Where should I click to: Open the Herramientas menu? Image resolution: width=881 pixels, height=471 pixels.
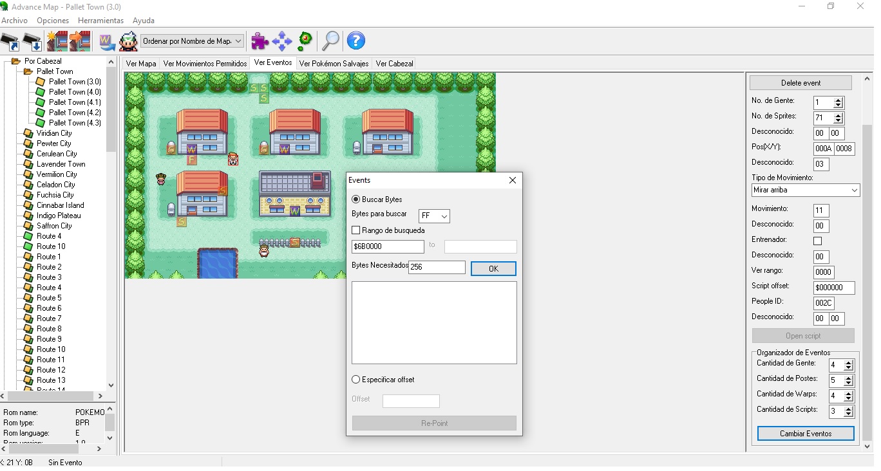(x=100, y=21)
